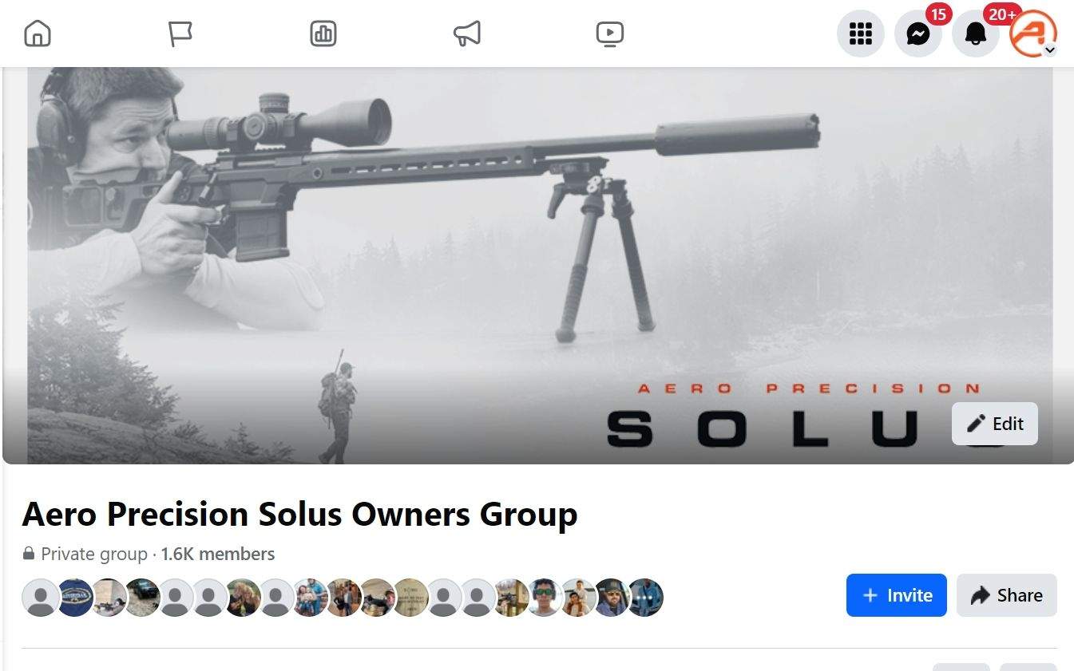The height and width of the screenshot is (671, 1074).
Task: Open the nine-dot Menu grid icon
Action: tap(860, 34)
